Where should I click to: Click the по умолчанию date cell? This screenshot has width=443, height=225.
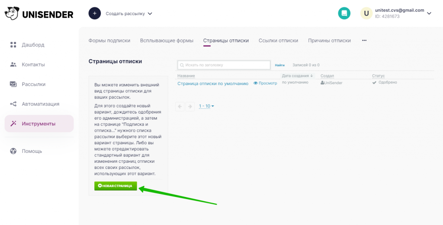pos(295,82)
